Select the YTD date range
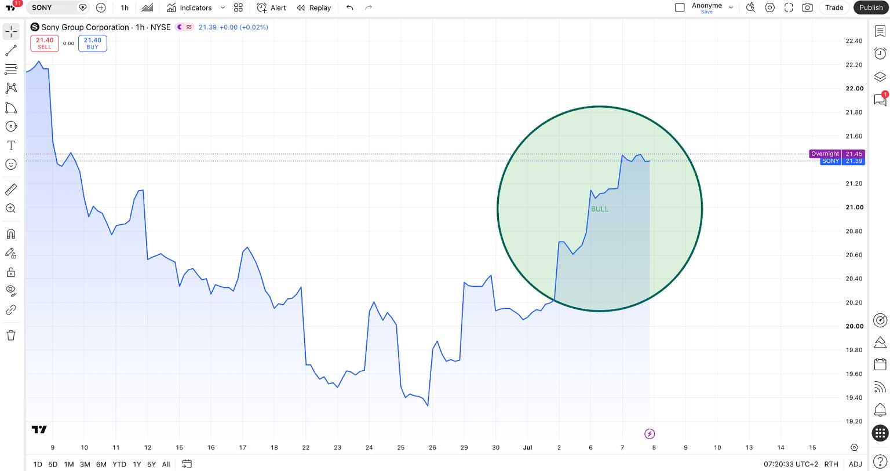 (119, 464)
